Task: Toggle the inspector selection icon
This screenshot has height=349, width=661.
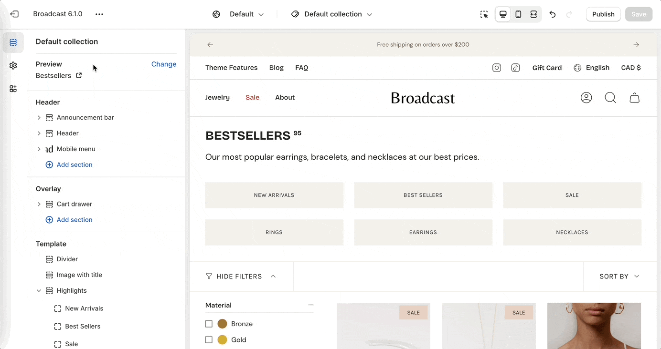Action: tap(484, 14)
